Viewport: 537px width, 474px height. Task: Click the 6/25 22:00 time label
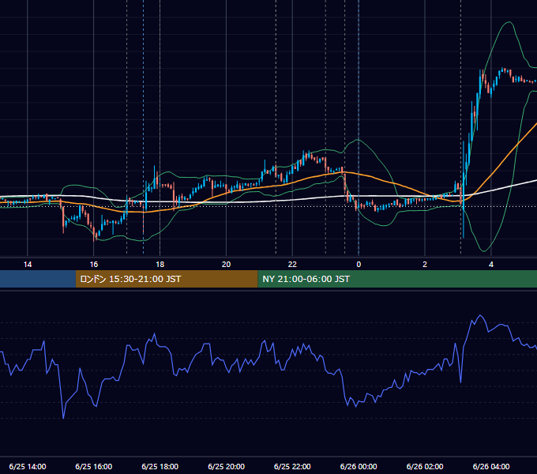tap(292, 466)
